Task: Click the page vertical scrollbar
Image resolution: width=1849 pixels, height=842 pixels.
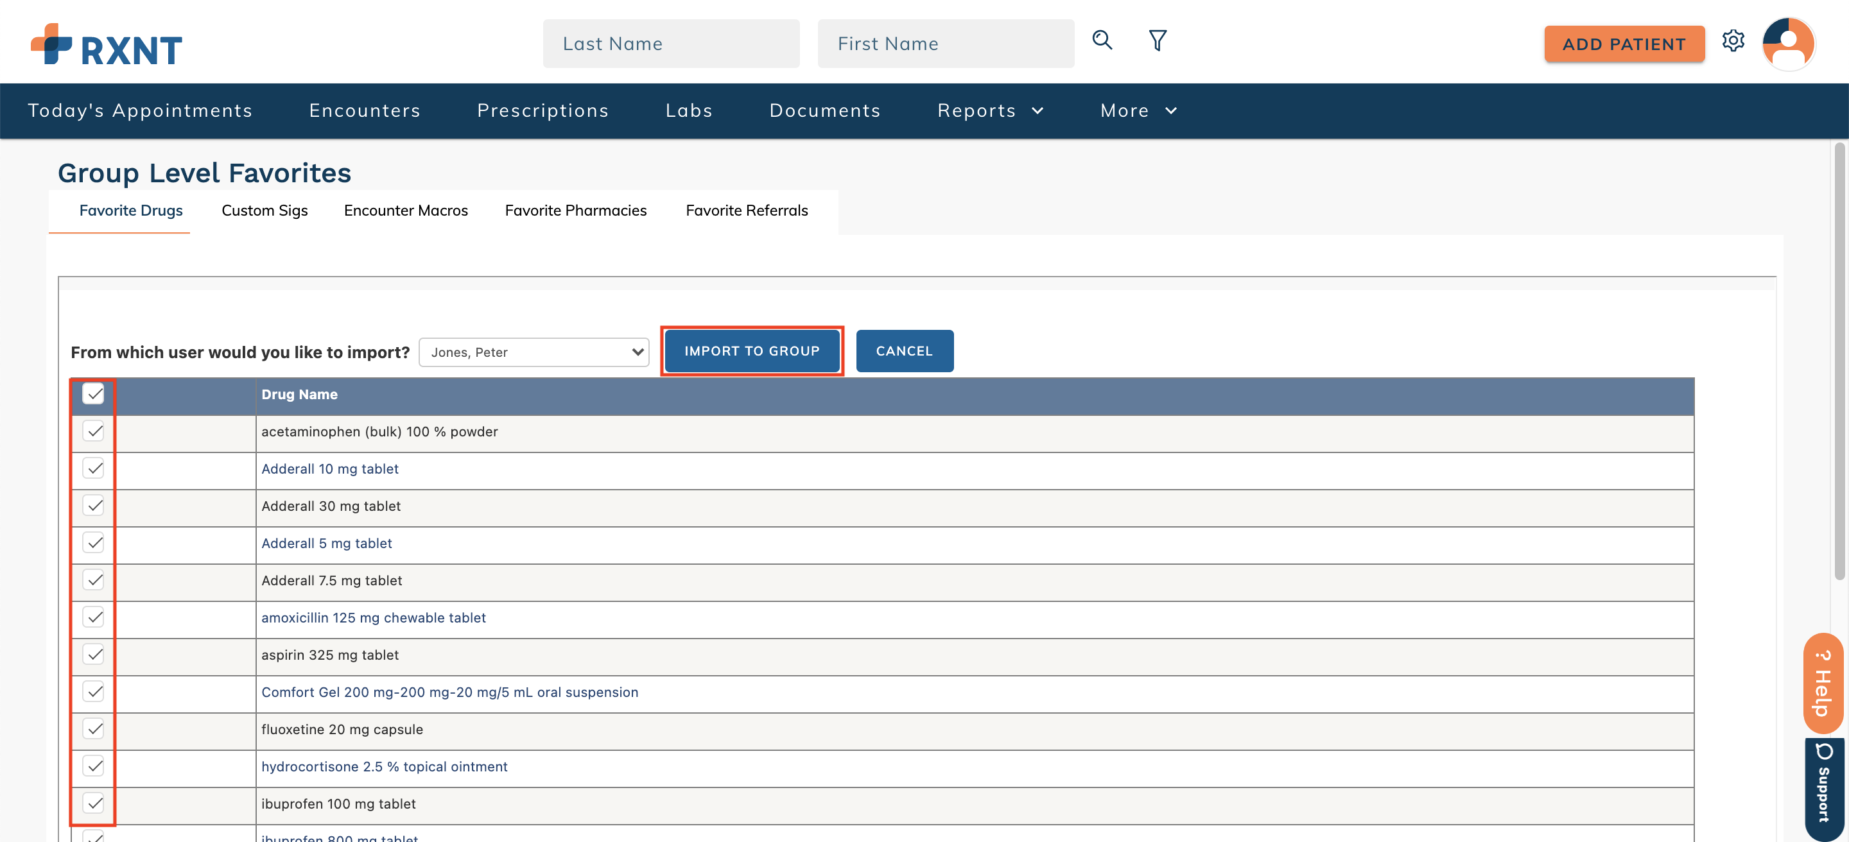Action: [x=1838, y=359]
